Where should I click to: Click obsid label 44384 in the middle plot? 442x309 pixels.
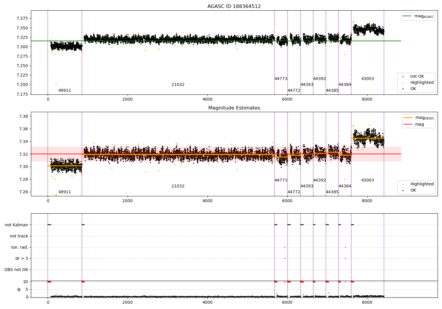pyautogui.click(x=345, y=186)
